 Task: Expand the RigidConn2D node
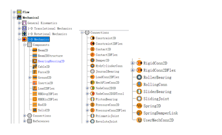133,63
